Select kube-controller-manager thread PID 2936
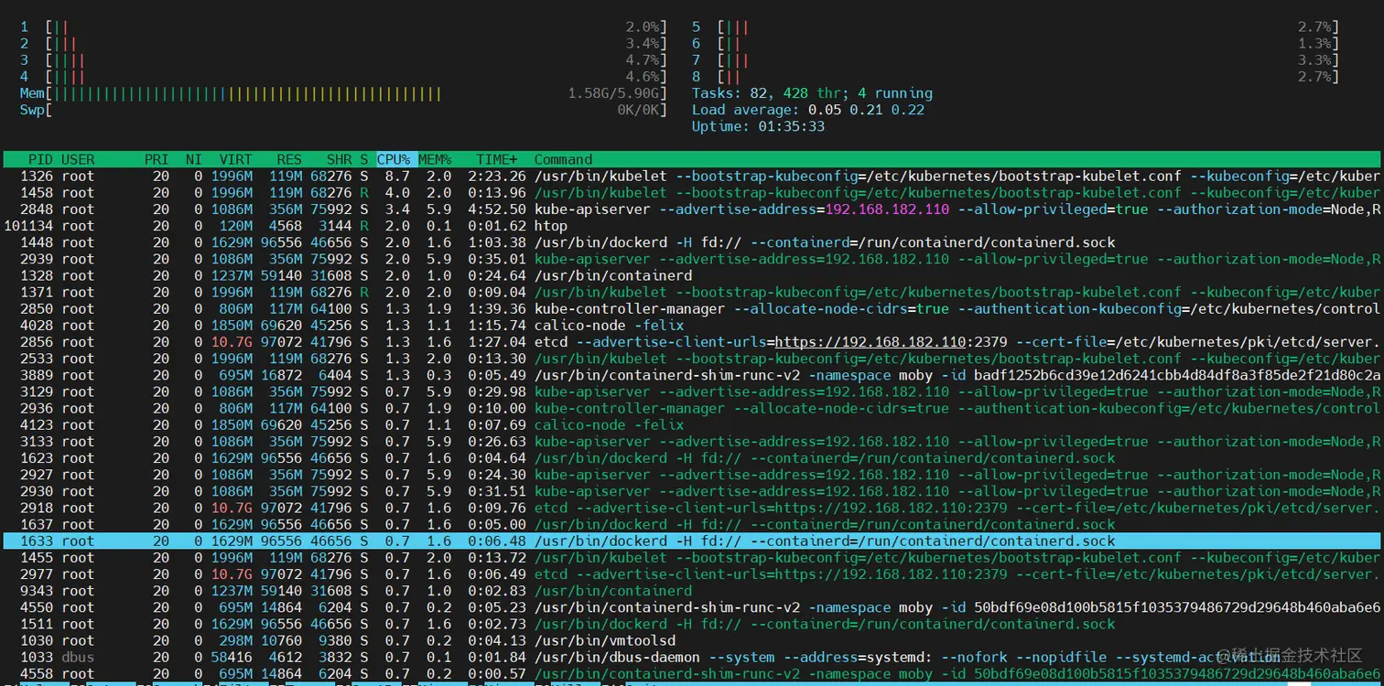This screenshot has width=1384, height=686. click(692, 408)
